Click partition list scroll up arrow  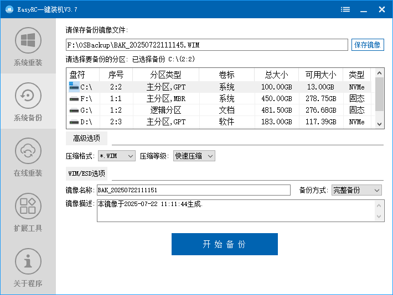(380, 73)
